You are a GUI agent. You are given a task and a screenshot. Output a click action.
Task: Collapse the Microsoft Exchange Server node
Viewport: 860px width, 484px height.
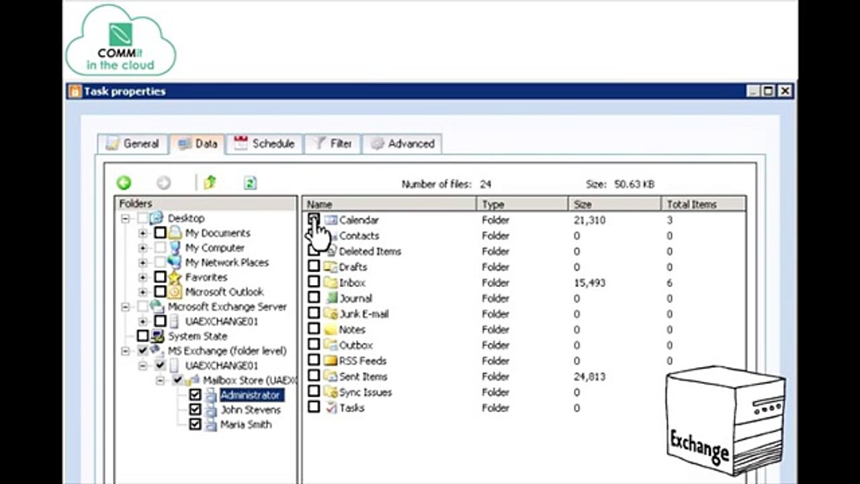[x=125, y=307]
